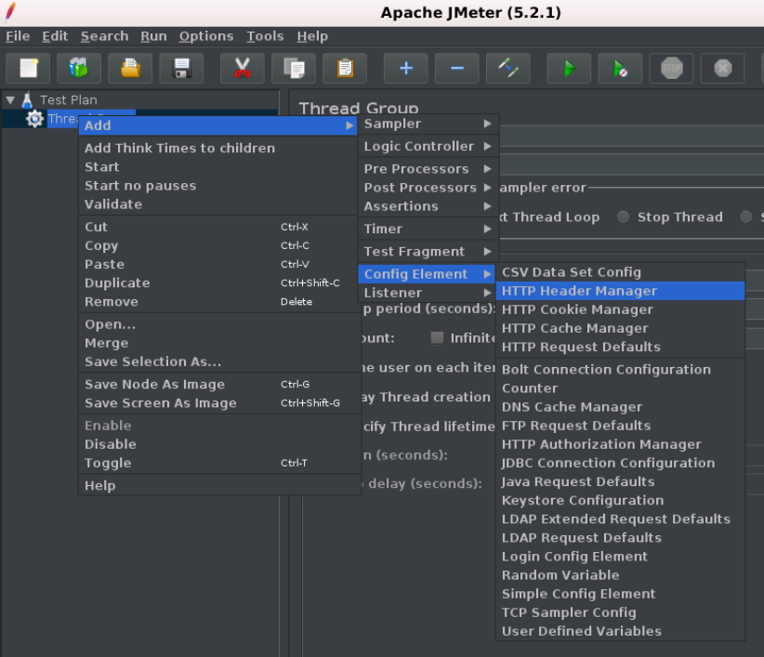Click the Cut scissors icon
Screen dimensions: 764x657
[x=243, y=68]
